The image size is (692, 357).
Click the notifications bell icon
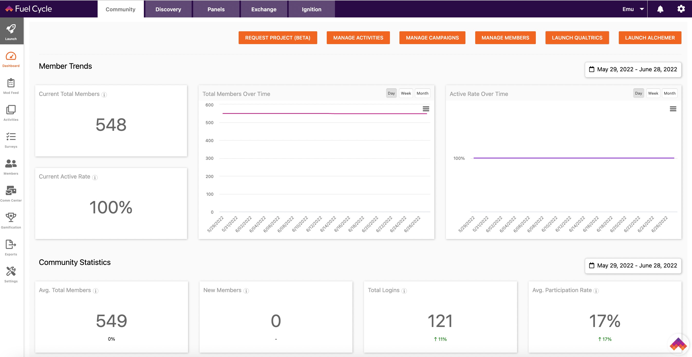point(660,9)
